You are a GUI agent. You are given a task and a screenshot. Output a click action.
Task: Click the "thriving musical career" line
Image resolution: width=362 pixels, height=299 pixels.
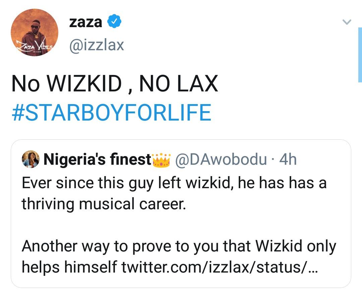click(104, 204)
